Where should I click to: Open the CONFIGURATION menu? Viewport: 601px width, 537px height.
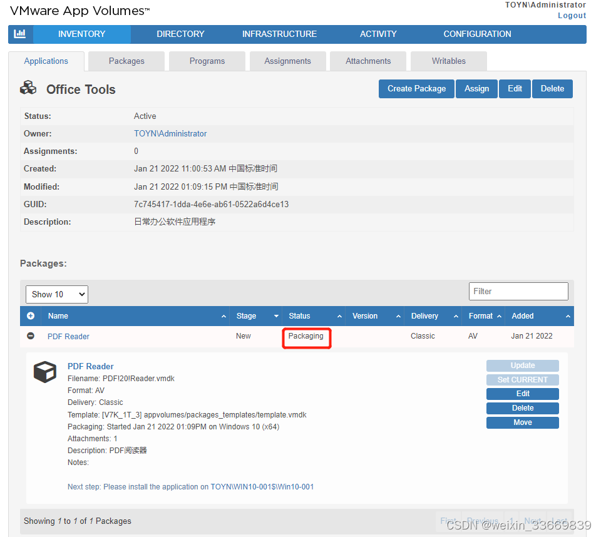(x=477, y=34)
